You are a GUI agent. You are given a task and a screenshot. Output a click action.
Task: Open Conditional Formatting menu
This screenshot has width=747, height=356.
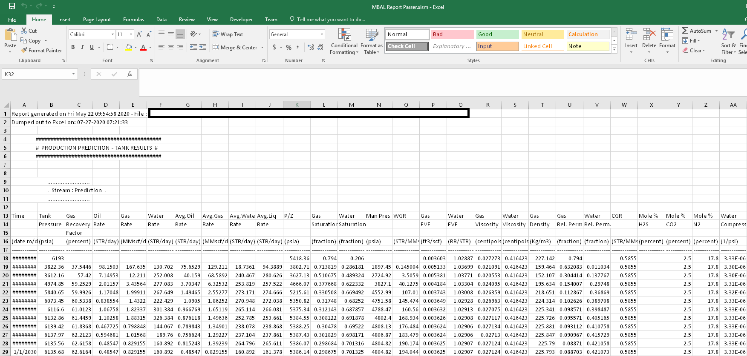pyautogui.click(x=344, y=42)
